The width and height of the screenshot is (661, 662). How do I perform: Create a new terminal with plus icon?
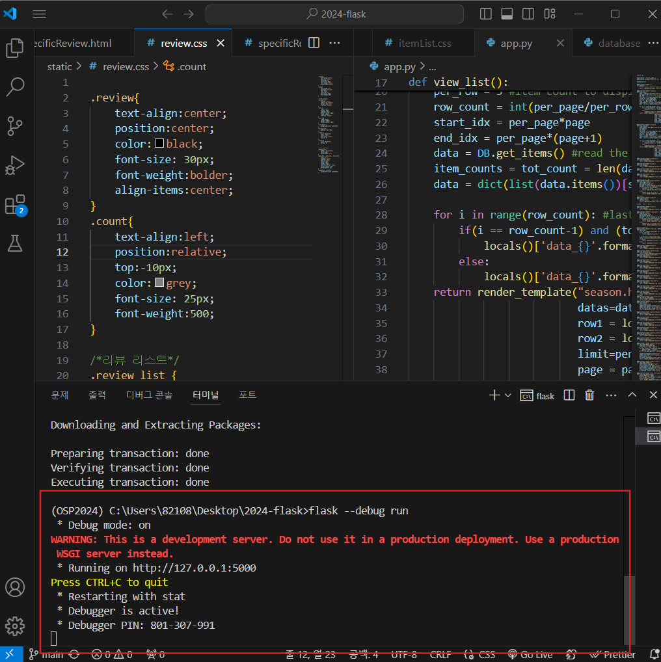click(x=494, y=395)
